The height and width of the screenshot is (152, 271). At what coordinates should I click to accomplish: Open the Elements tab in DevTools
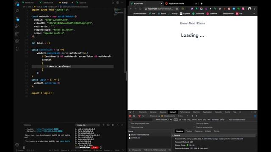(143, 112)
